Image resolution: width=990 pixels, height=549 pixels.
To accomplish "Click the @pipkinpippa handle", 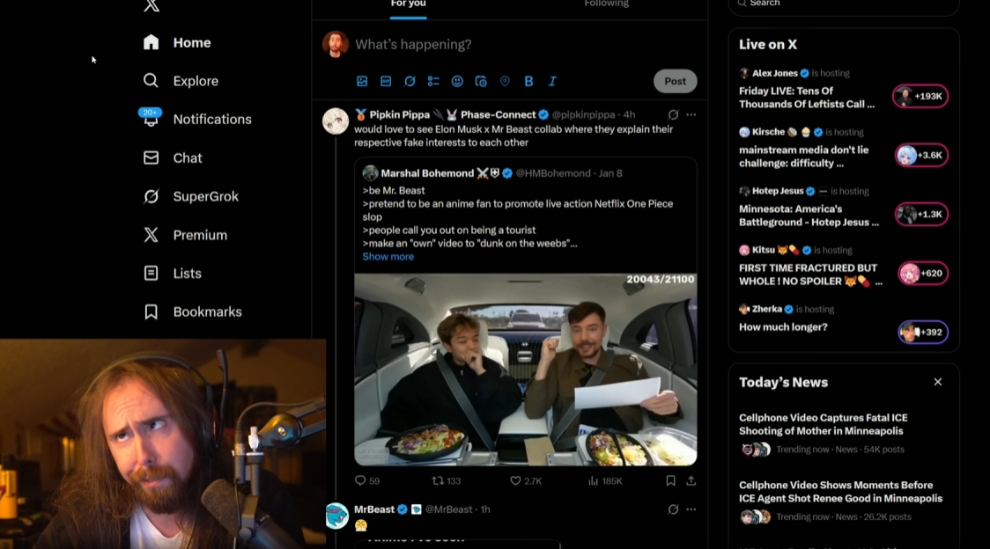I will [x=583, y=115].
